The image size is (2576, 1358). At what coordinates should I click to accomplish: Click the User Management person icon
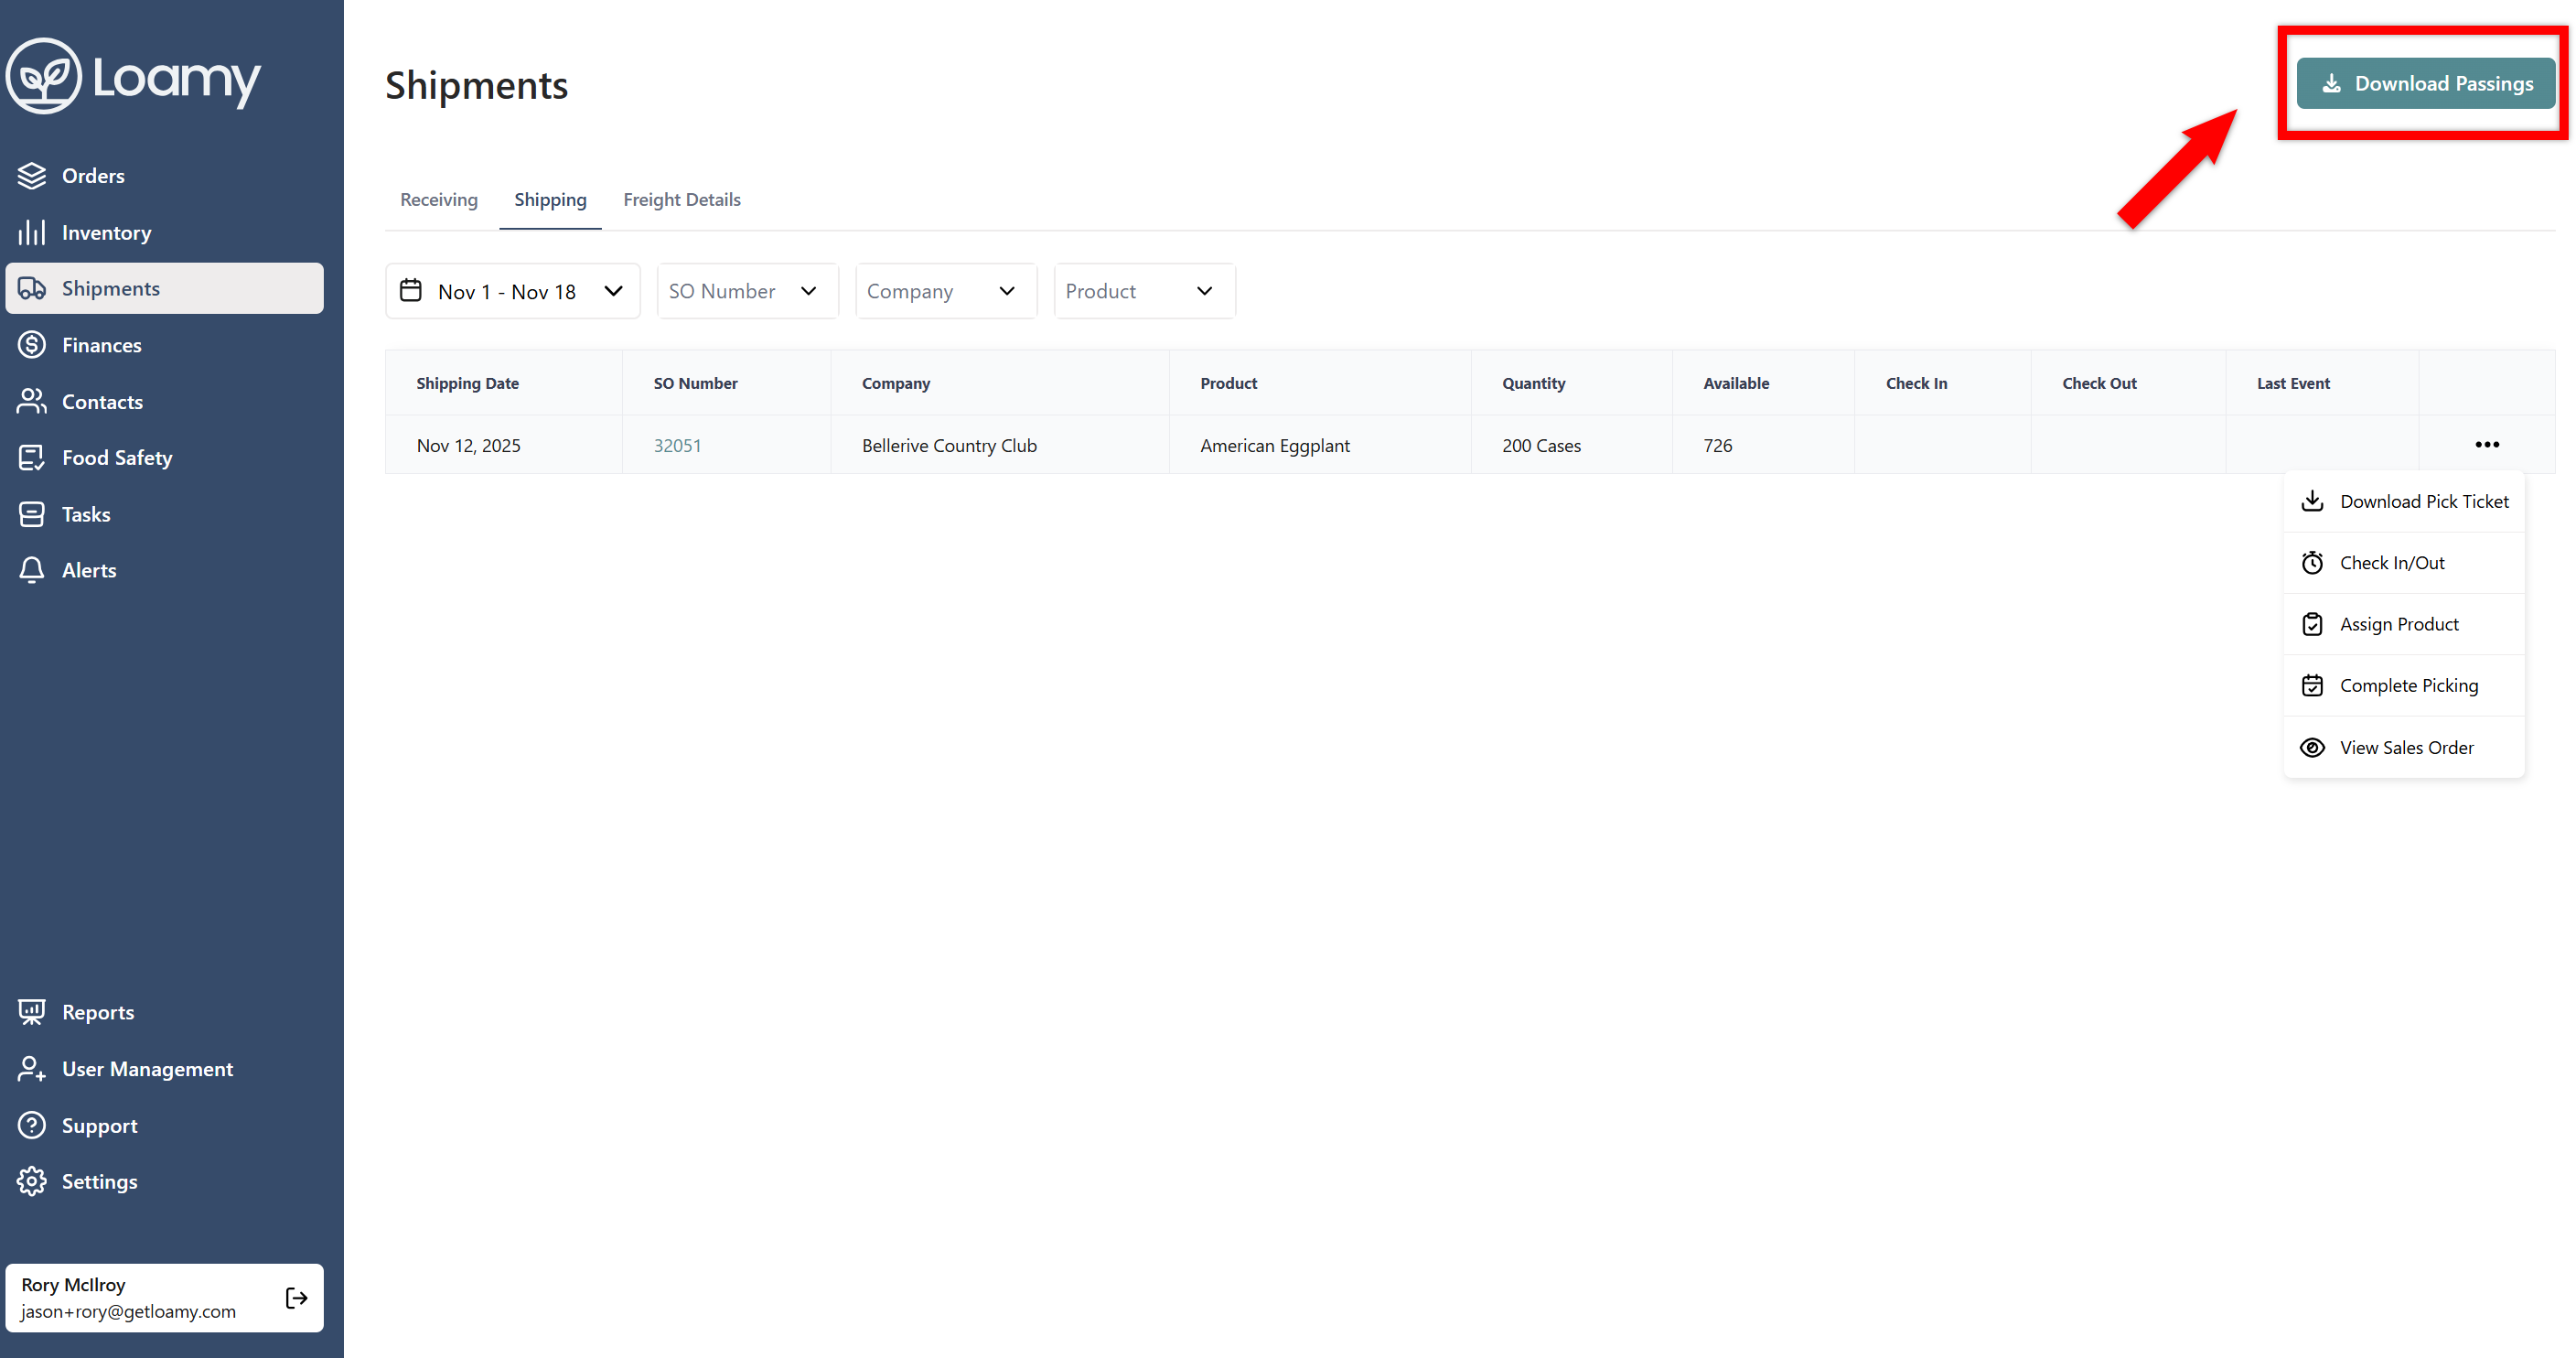pos(32,1069)
